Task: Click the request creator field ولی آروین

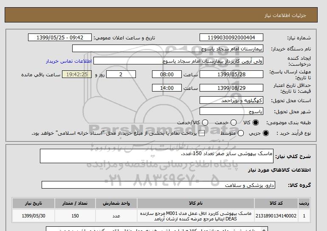Action: tap(178, 61)
